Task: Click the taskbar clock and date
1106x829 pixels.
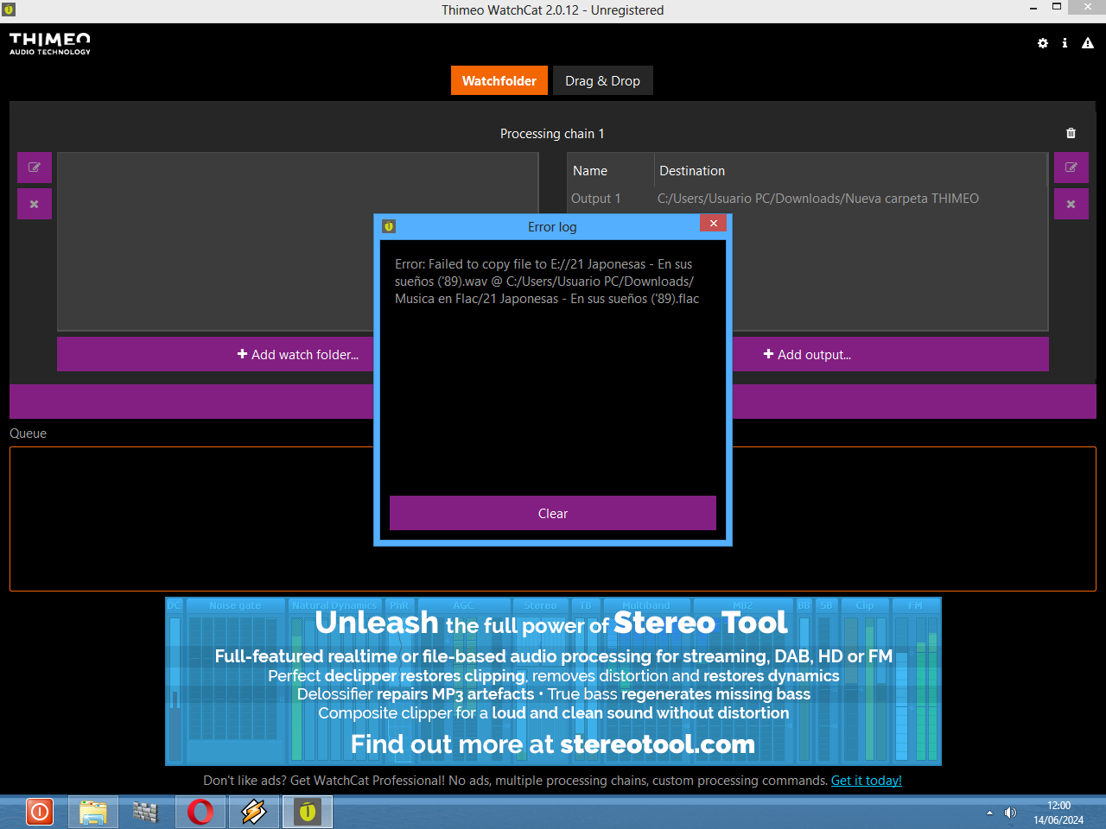Action: click(1058, 813)
